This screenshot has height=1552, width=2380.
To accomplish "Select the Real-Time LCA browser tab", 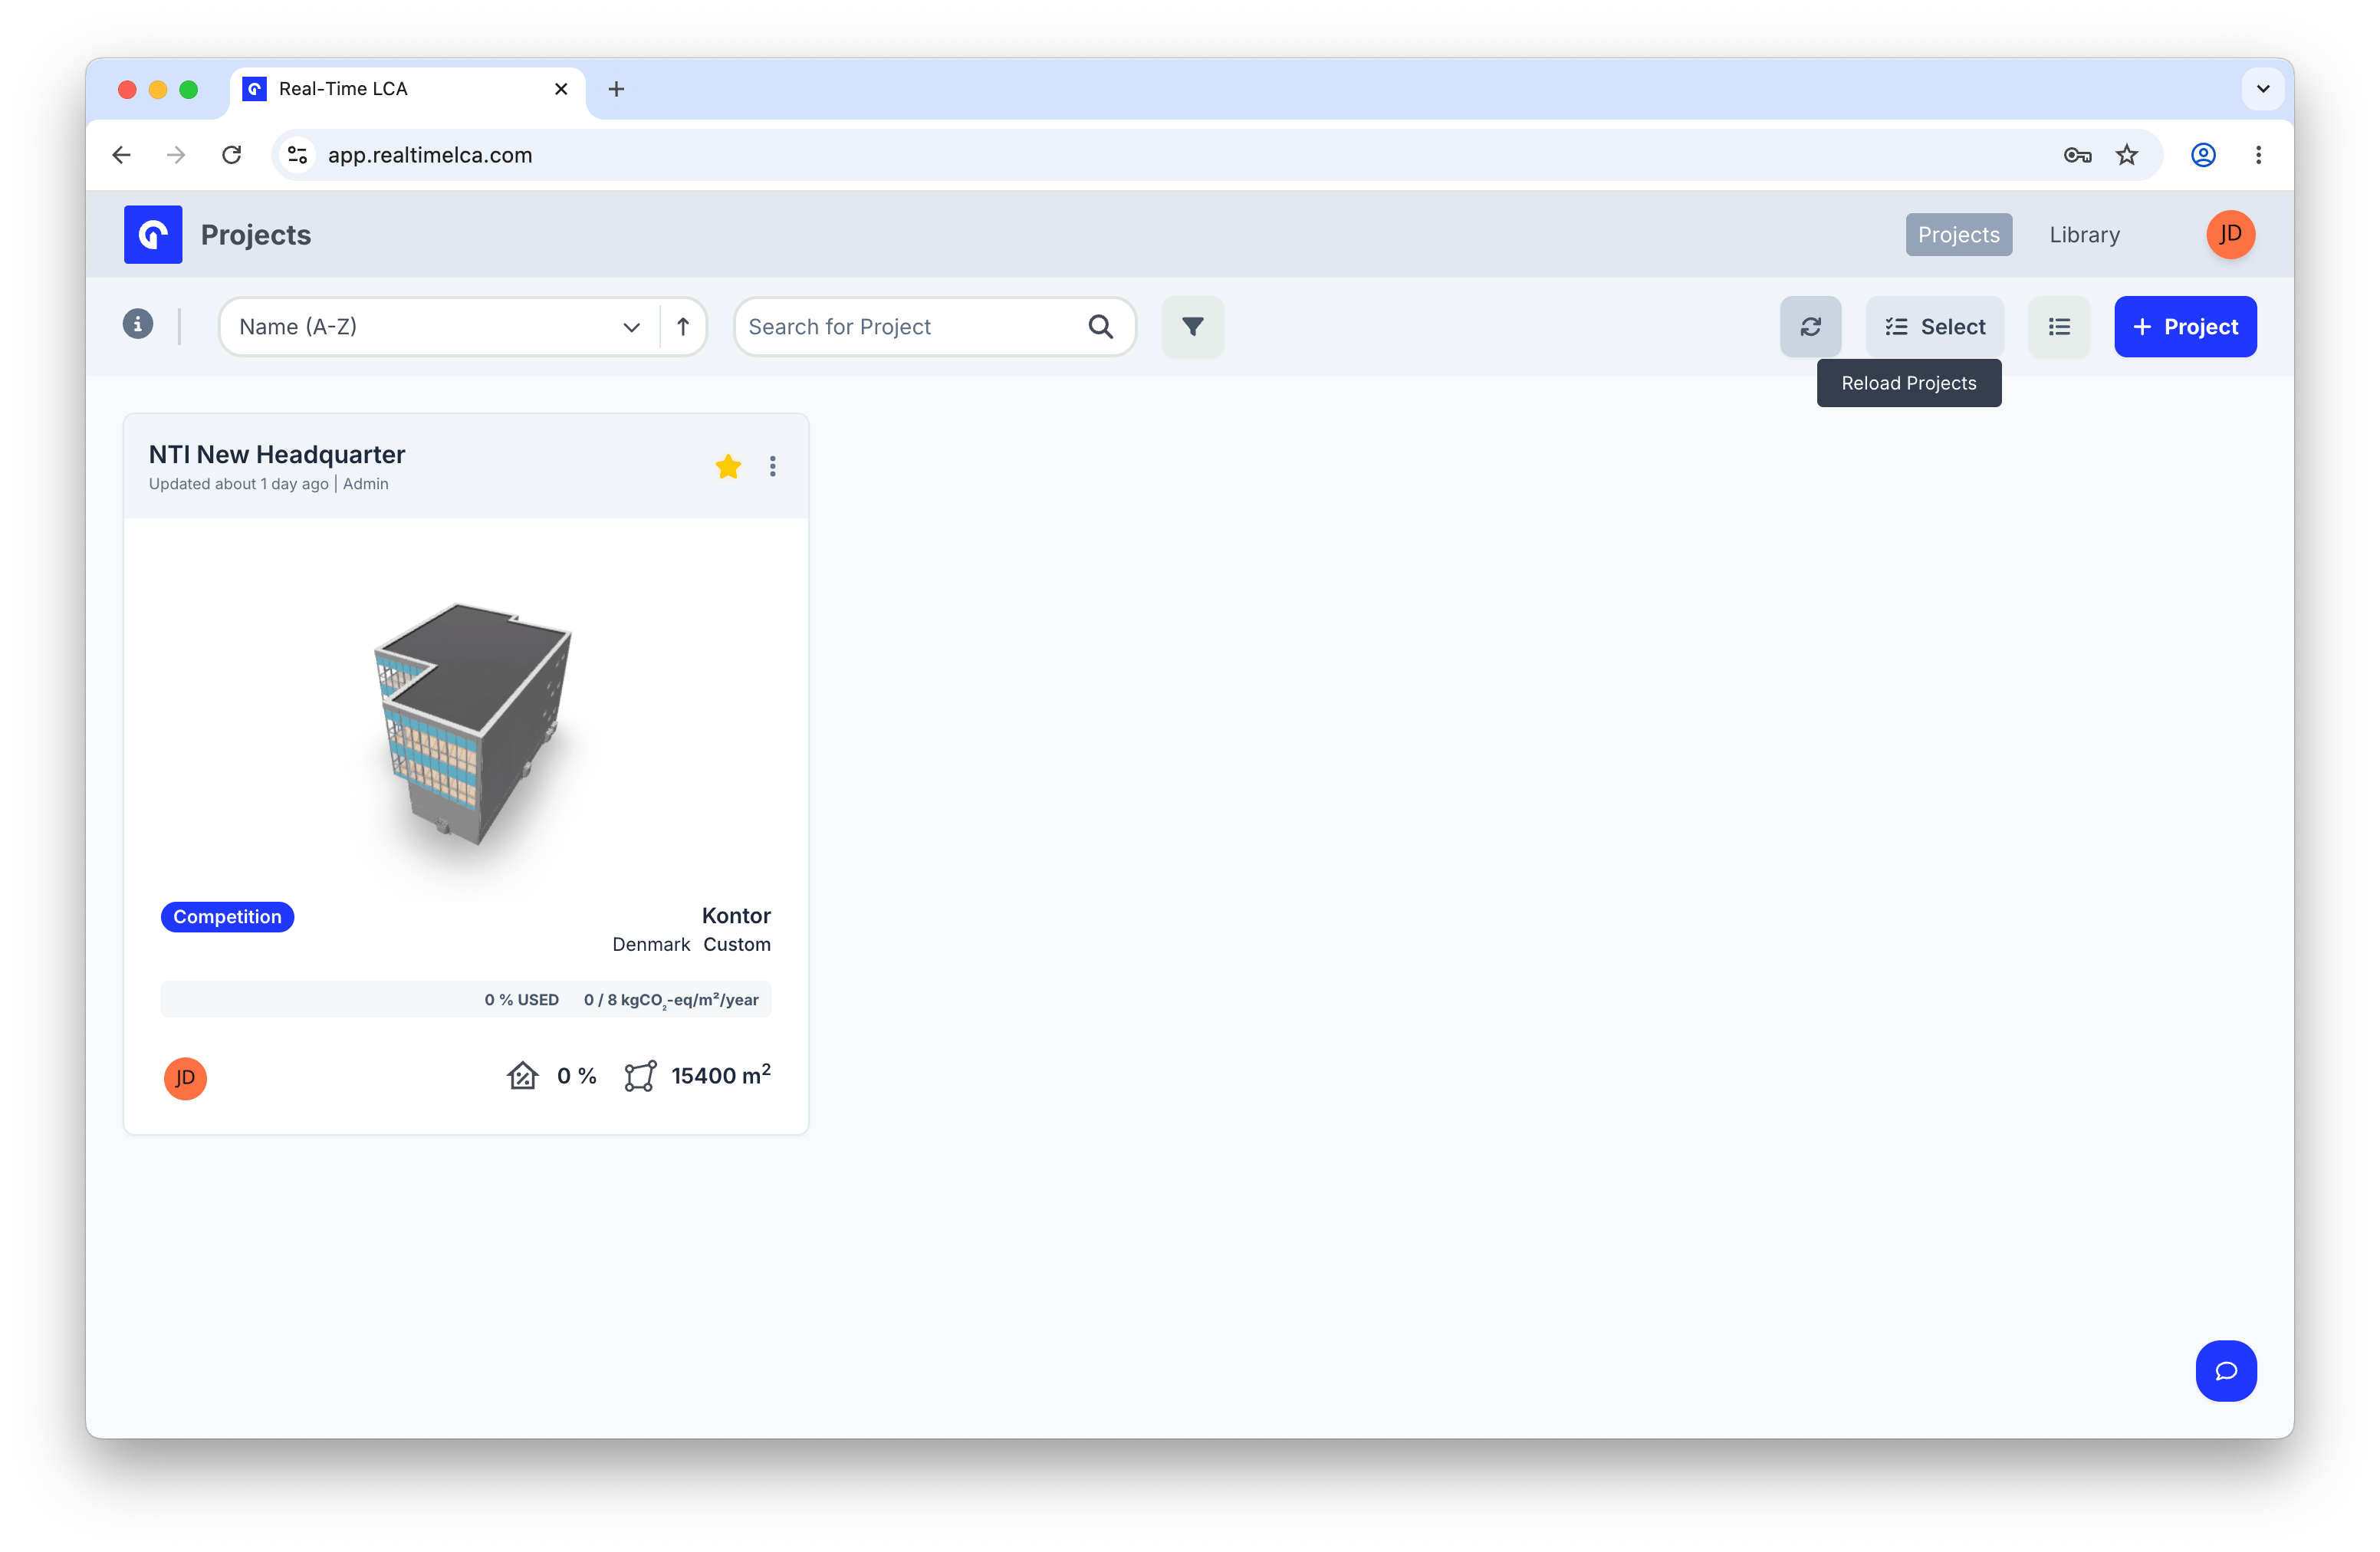I will 408,89.
